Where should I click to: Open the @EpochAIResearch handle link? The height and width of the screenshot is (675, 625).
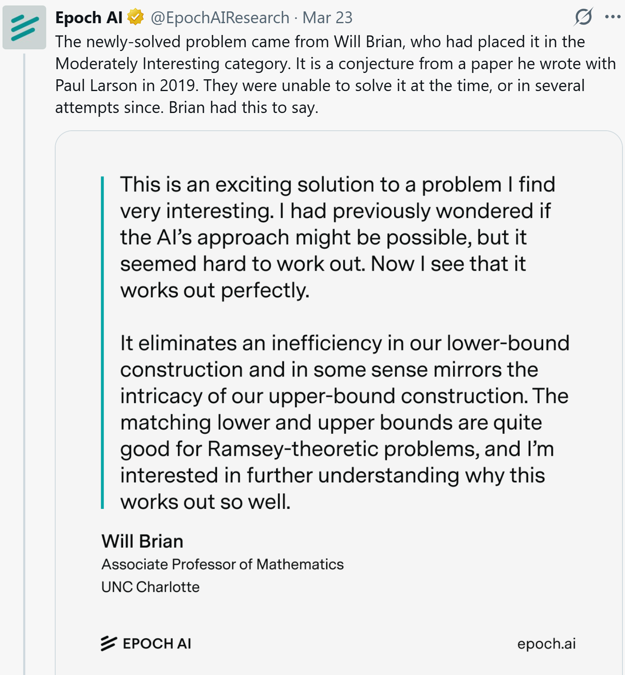tap(220, 17)
